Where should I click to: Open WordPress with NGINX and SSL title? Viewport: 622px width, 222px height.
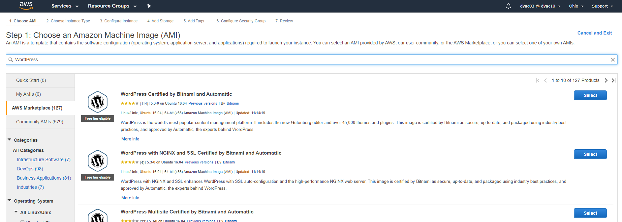tap(201, 153)
